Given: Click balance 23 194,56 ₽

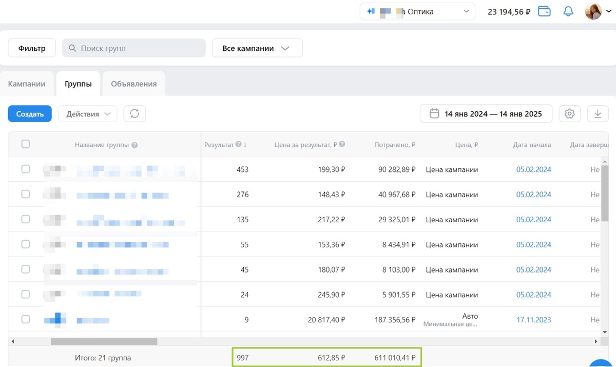Looking at the screenshot, I should click(509, 12).
